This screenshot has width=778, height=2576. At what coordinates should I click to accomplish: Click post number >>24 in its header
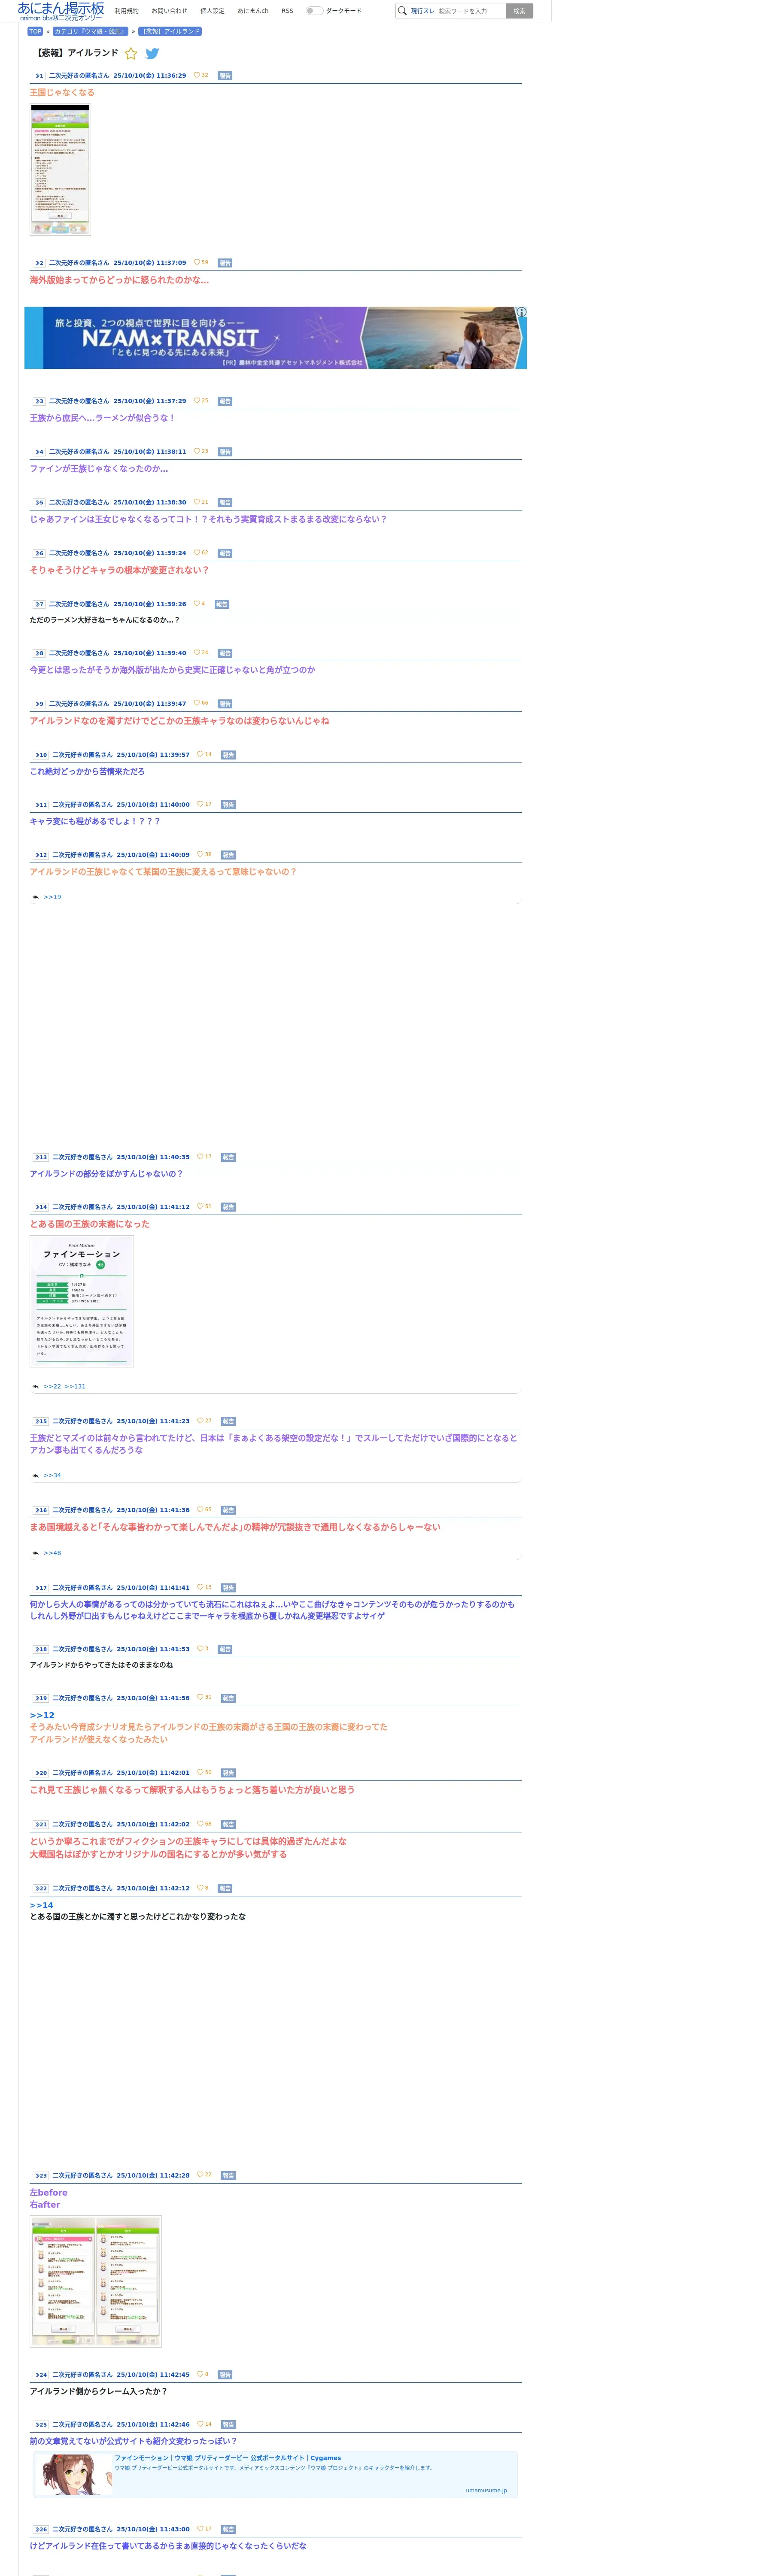click(x=40, y=2374)
